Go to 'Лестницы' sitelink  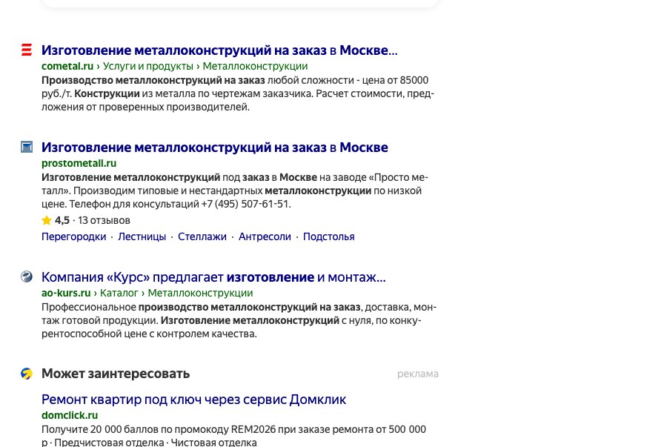142,236
